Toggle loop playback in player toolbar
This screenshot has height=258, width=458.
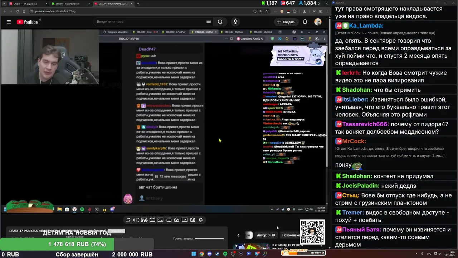pyautogui.click(x=128, y=220)
